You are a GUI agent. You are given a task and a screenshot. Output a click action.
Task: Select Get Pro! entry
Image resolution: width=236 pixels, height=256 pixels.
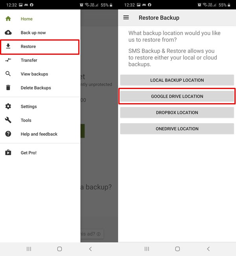pos(40,153)
